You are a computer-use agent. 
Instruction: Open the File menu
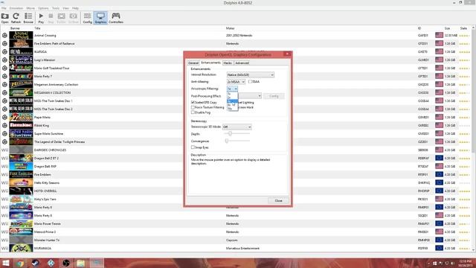pos(4,8)
